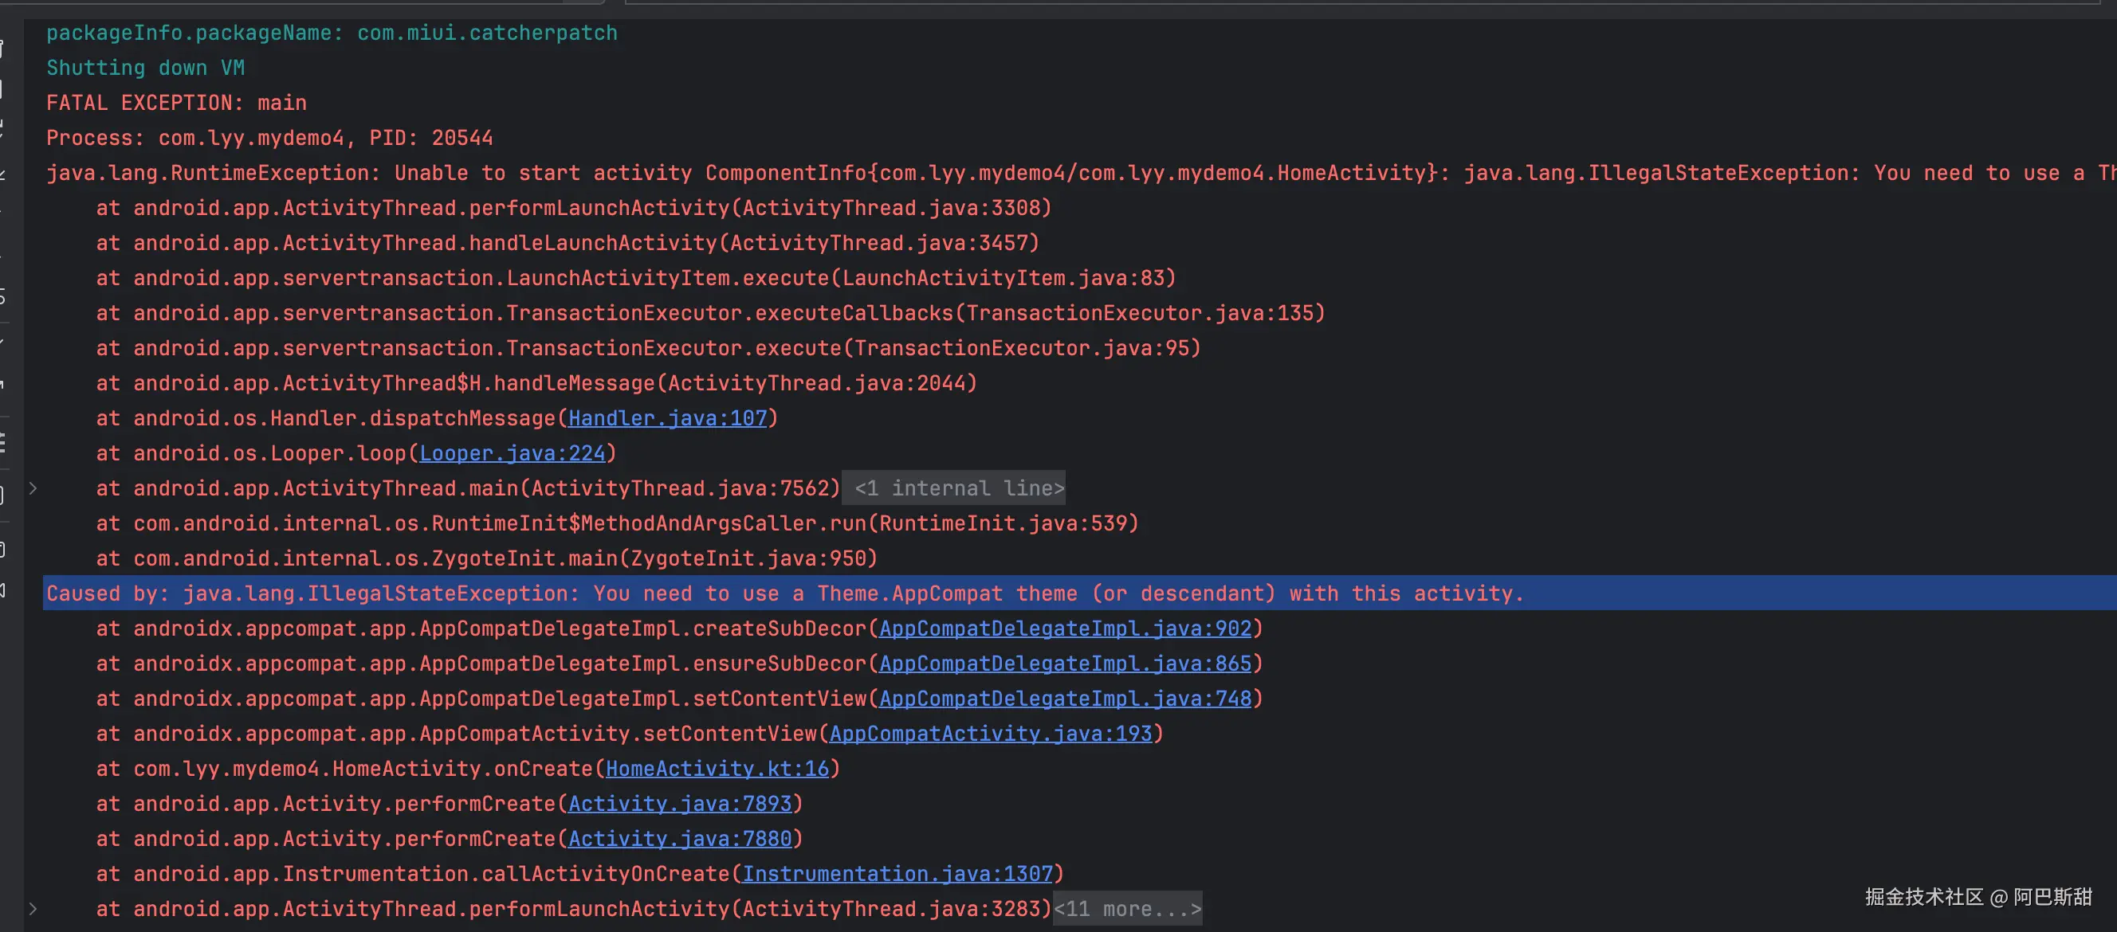This screenshot has width=2117, height=932.
Task: Click gutter arrow beside ActivityThread.main line
Action: pos(33,488)
